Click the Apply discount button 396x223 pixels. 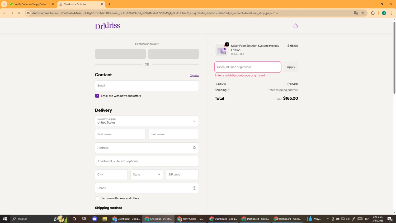pos(291,67)
